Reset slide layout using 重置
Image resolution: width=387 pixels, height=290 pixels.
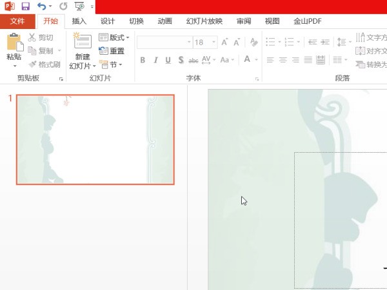tap(112, 51)
